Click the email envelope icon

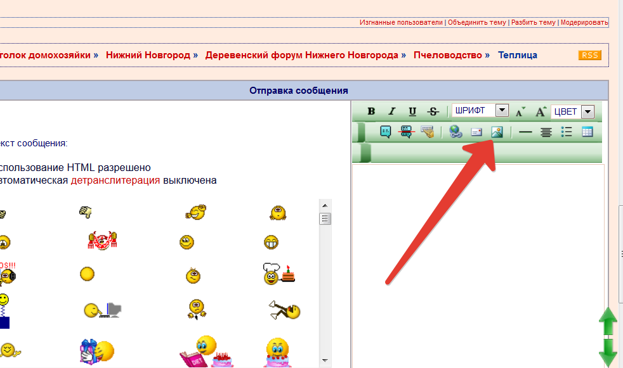(476, 132)
